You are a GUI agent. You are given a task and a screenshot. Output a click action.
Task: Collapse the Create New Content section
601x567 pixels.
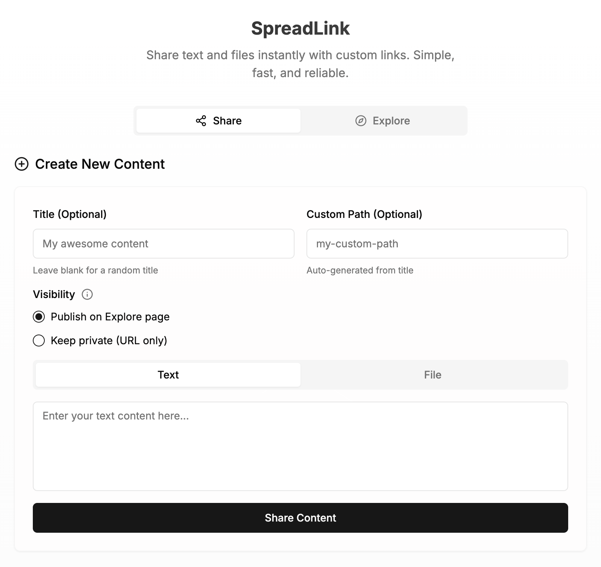(100, 164)
